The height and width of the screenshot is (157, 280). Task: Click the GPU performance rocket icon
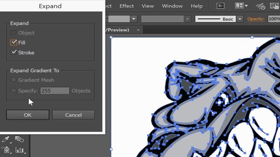point(260,7)
